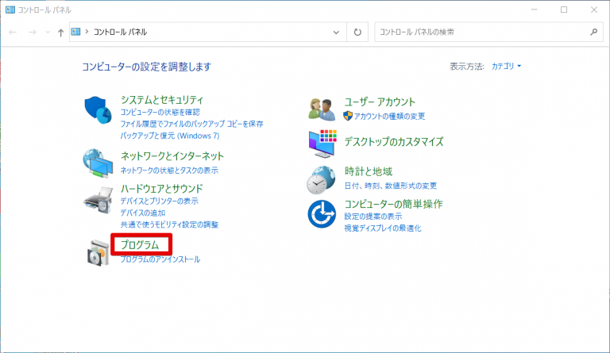Click the Control Panel icon in address bar
This screenshot has height=353, width=610.
coord(76,32)
